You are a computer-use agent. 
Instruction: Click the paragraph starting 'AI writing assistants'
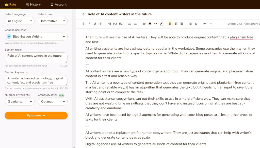click(170, 53)
